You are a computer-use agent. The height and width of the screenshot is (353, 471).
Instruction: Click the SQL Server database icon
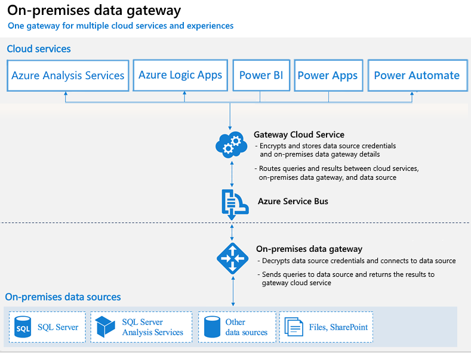click(23, 327)
